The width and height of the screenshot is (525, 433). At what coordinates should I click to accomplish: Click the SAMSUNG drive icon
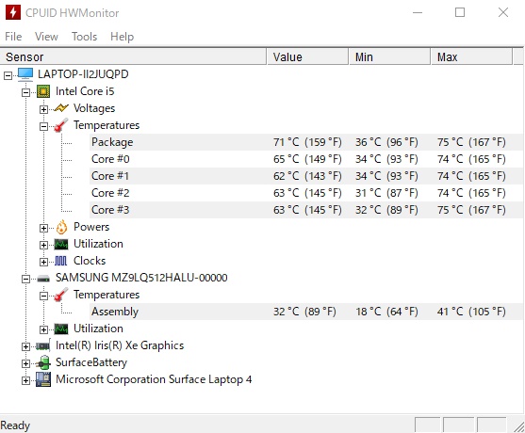tap(43, 279)
